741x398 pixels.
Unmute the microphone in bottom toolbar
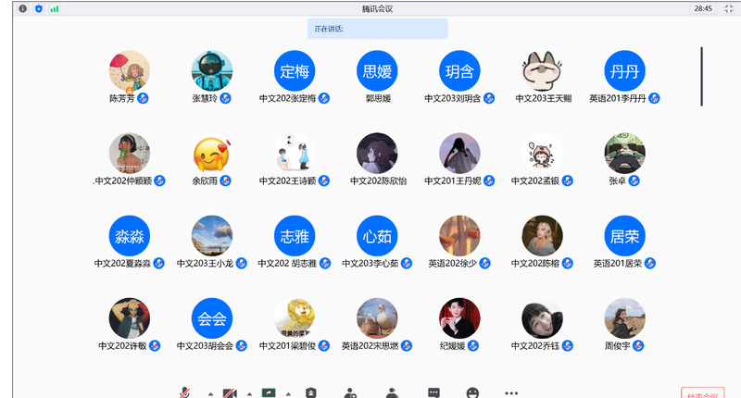tap(186, 392)
